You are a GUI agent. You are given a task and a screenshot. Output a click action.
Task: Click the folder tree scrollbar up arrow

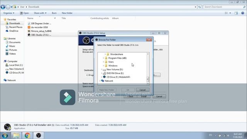click(x=148, y=54)
